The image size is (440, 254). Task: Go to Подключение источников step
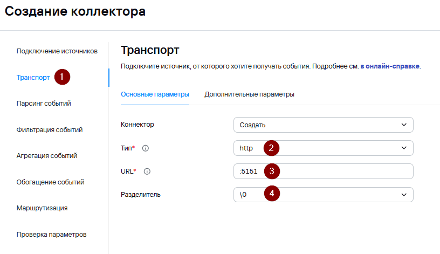tap(57, 51)
